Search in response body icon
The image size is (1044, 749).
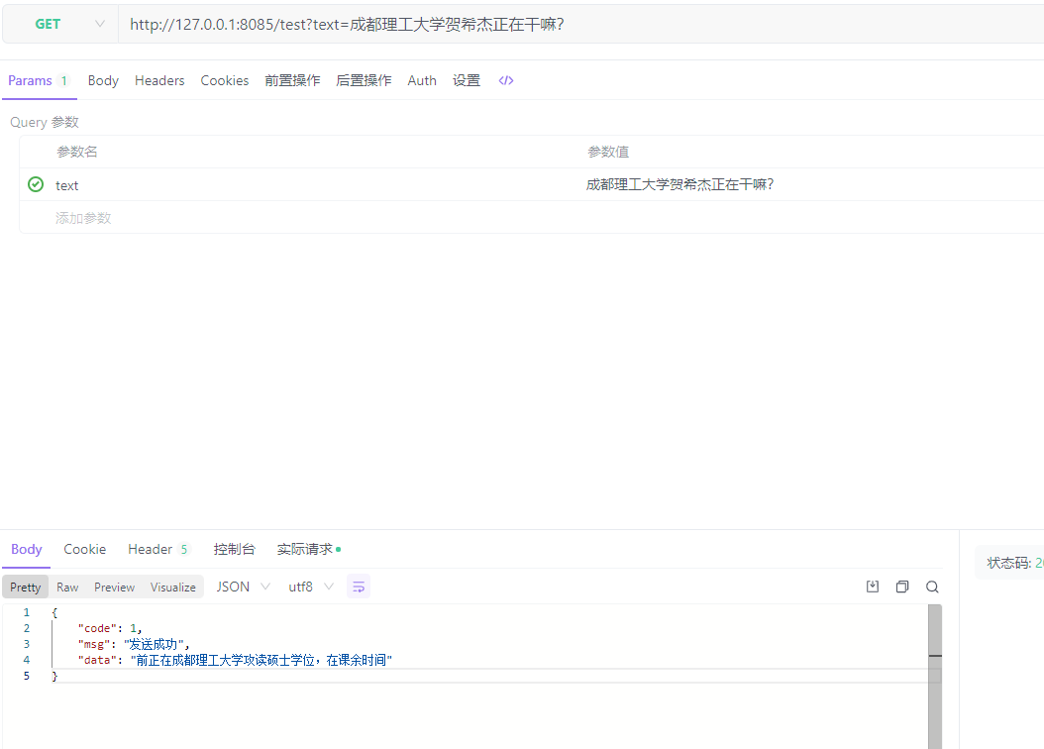(x=932, y=587)
